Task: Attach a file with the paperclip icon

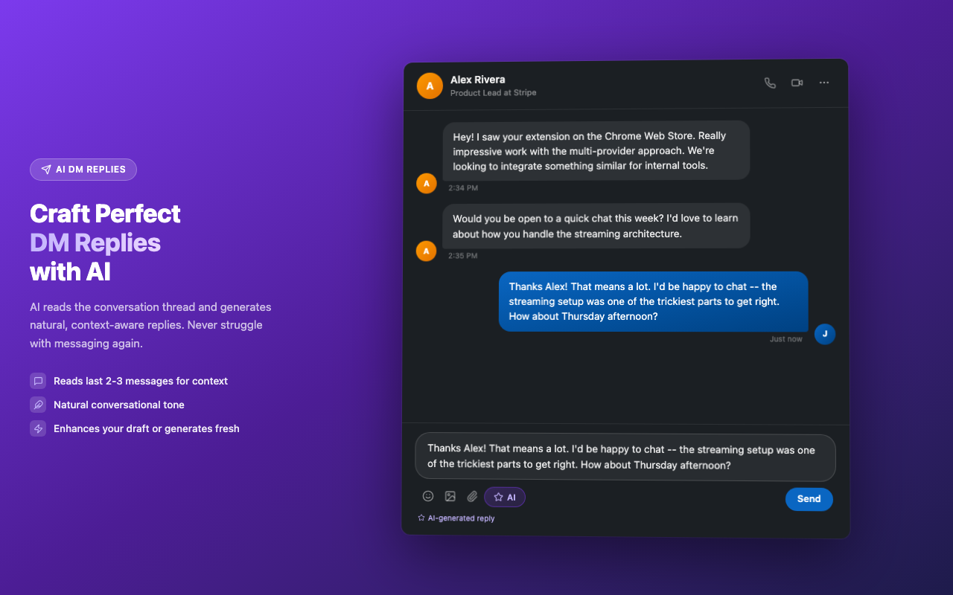Action: pos(471,496)
